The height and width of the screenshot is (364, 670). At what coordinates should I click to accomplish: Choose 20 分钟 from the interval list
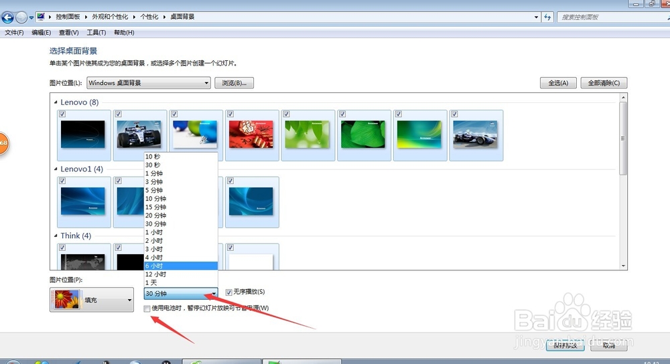(x=181, y=215)
